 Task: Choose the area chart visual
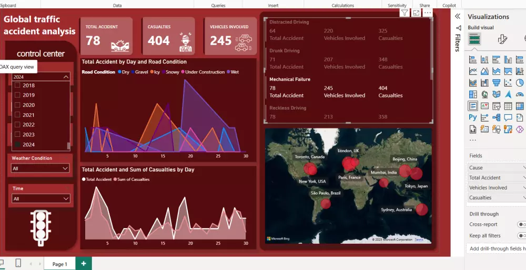tap(484, 71)
